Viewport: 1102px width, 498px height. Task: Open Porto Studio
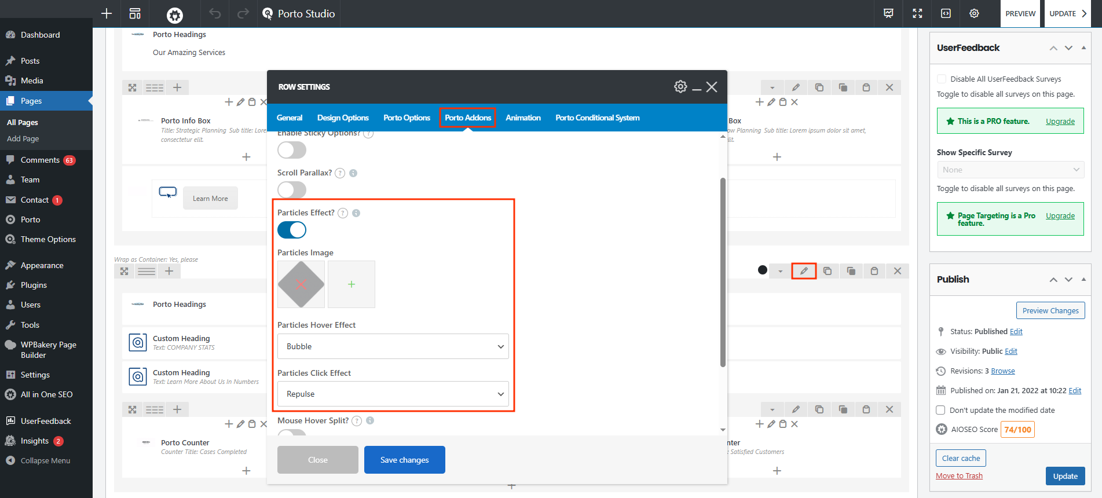click(x=299, y=13)
